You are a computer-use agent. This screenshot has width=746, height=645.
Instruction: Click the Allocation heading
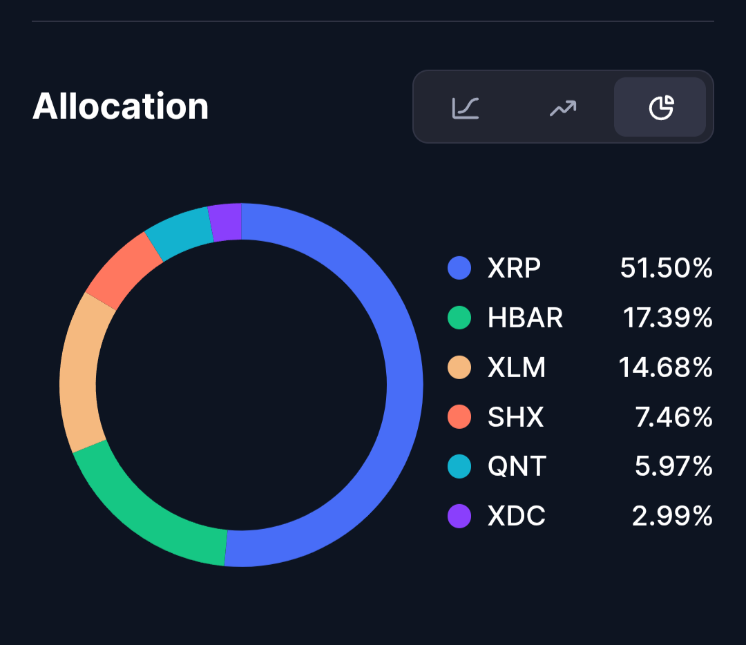pyautogui.click(x=120, y=106)
